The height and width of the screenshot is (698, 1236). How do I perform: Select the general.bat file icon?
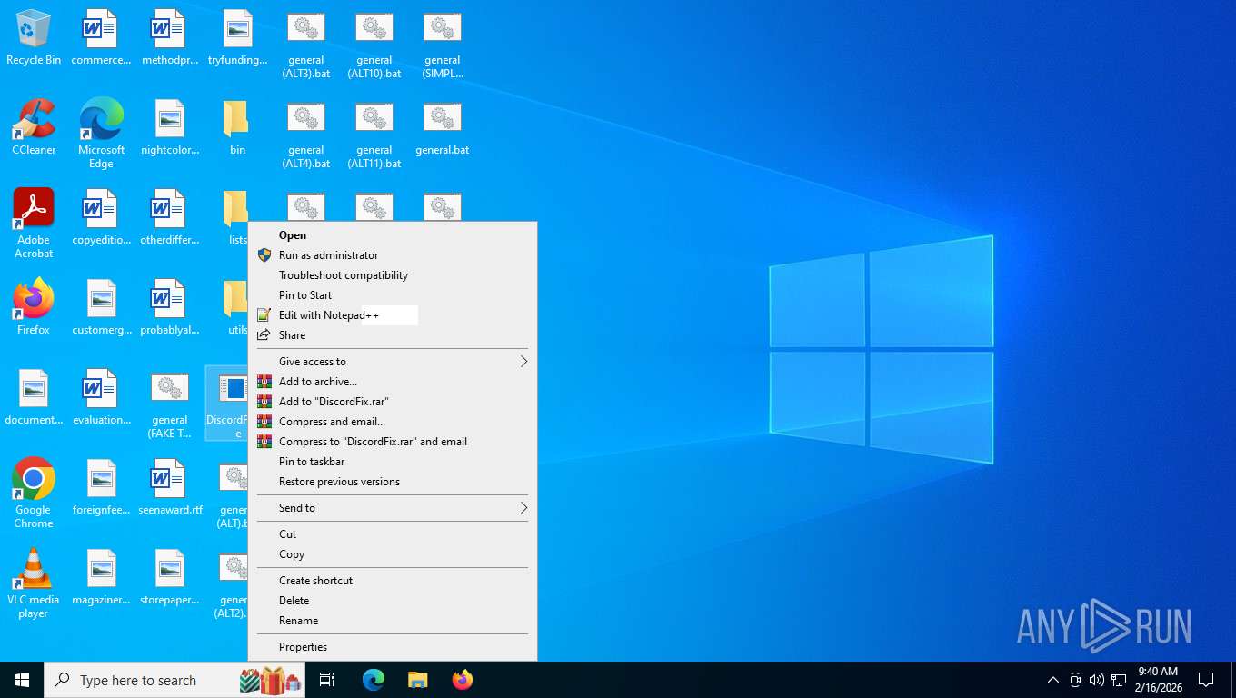coord(443,127)
